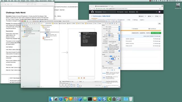182x102 pixels.
Task: Click the Shadow Color swatch
Action: (109, 37)
